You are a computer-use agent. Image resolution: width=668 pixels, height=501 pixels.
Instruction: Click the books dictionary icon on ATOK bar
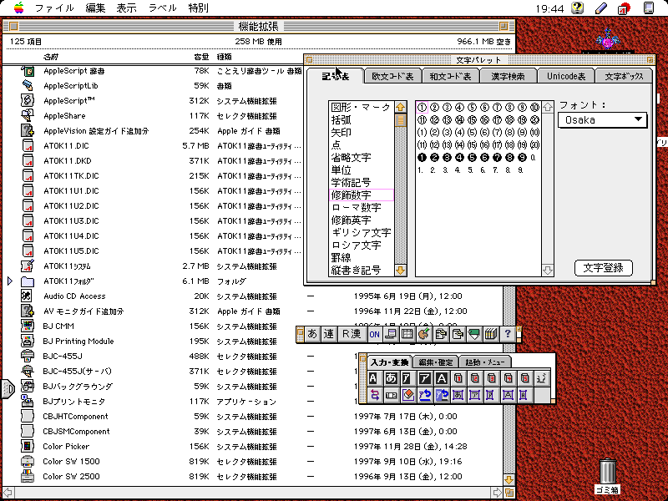click(x=490, y=334)
